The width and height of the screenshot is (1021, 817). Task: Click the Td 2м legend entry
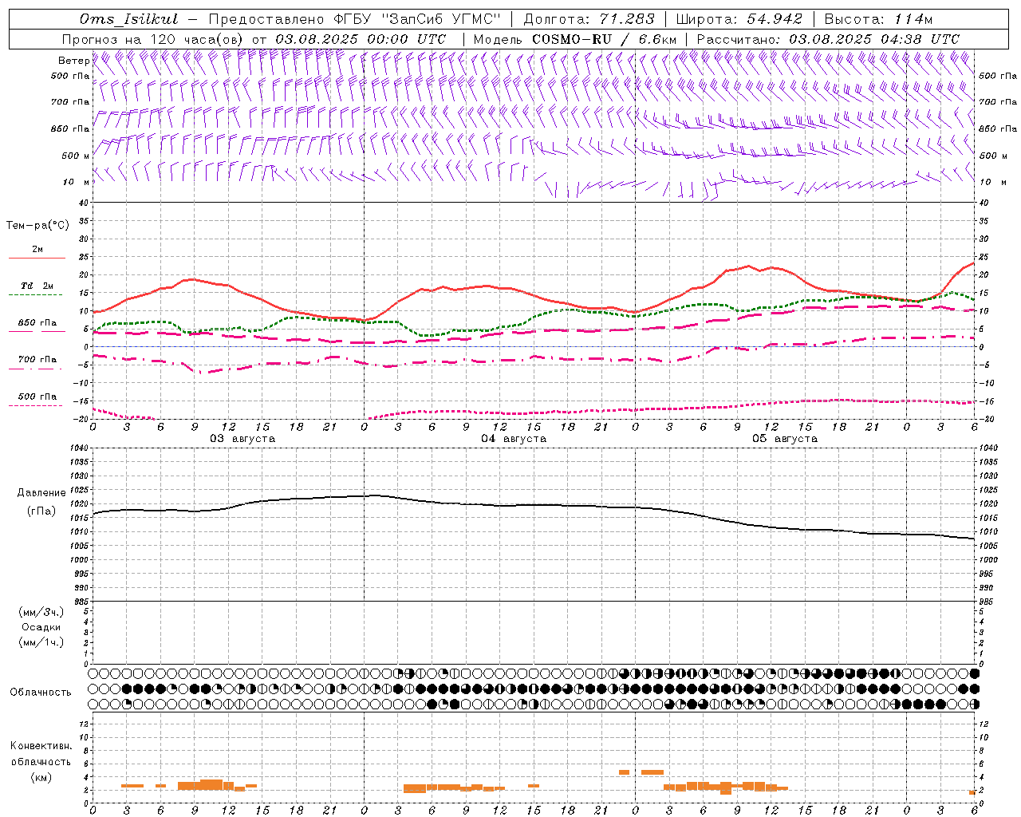click(x=37, y=286)
